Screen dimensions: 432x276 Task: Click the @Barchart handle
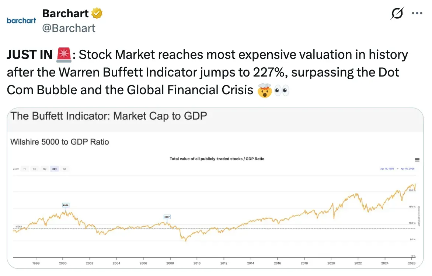tap(69, 28)
